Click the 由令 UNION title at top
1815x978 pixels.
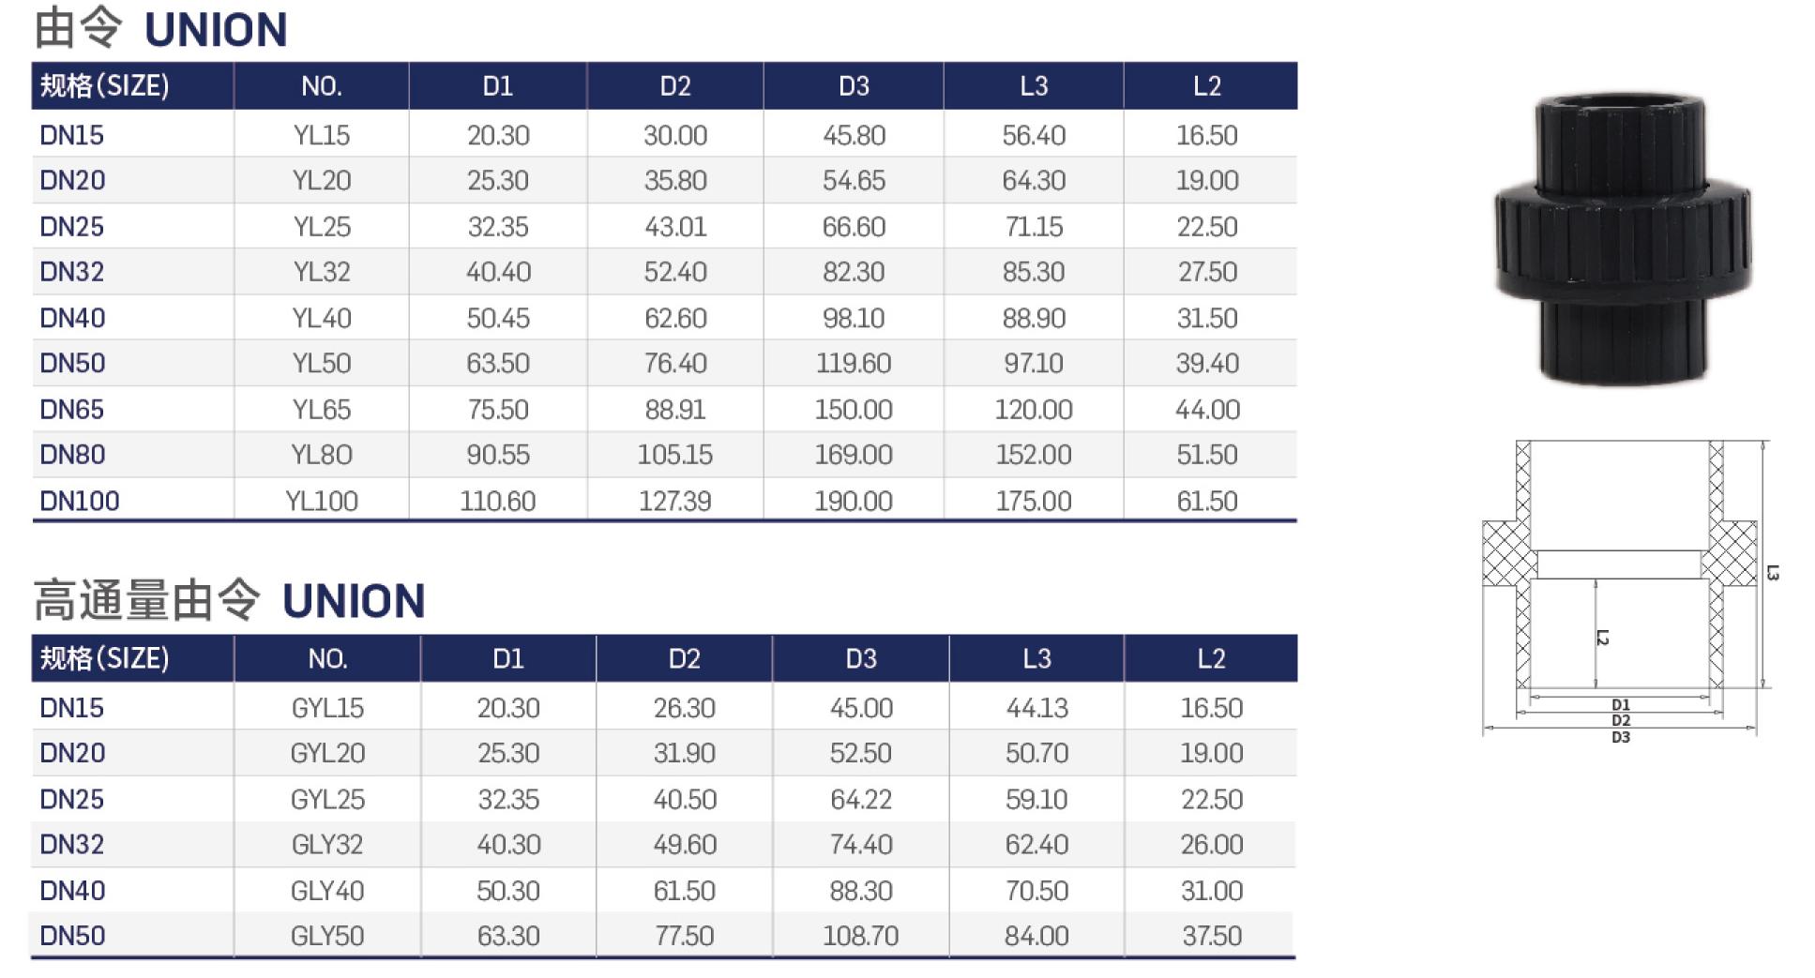click(160, 29)
